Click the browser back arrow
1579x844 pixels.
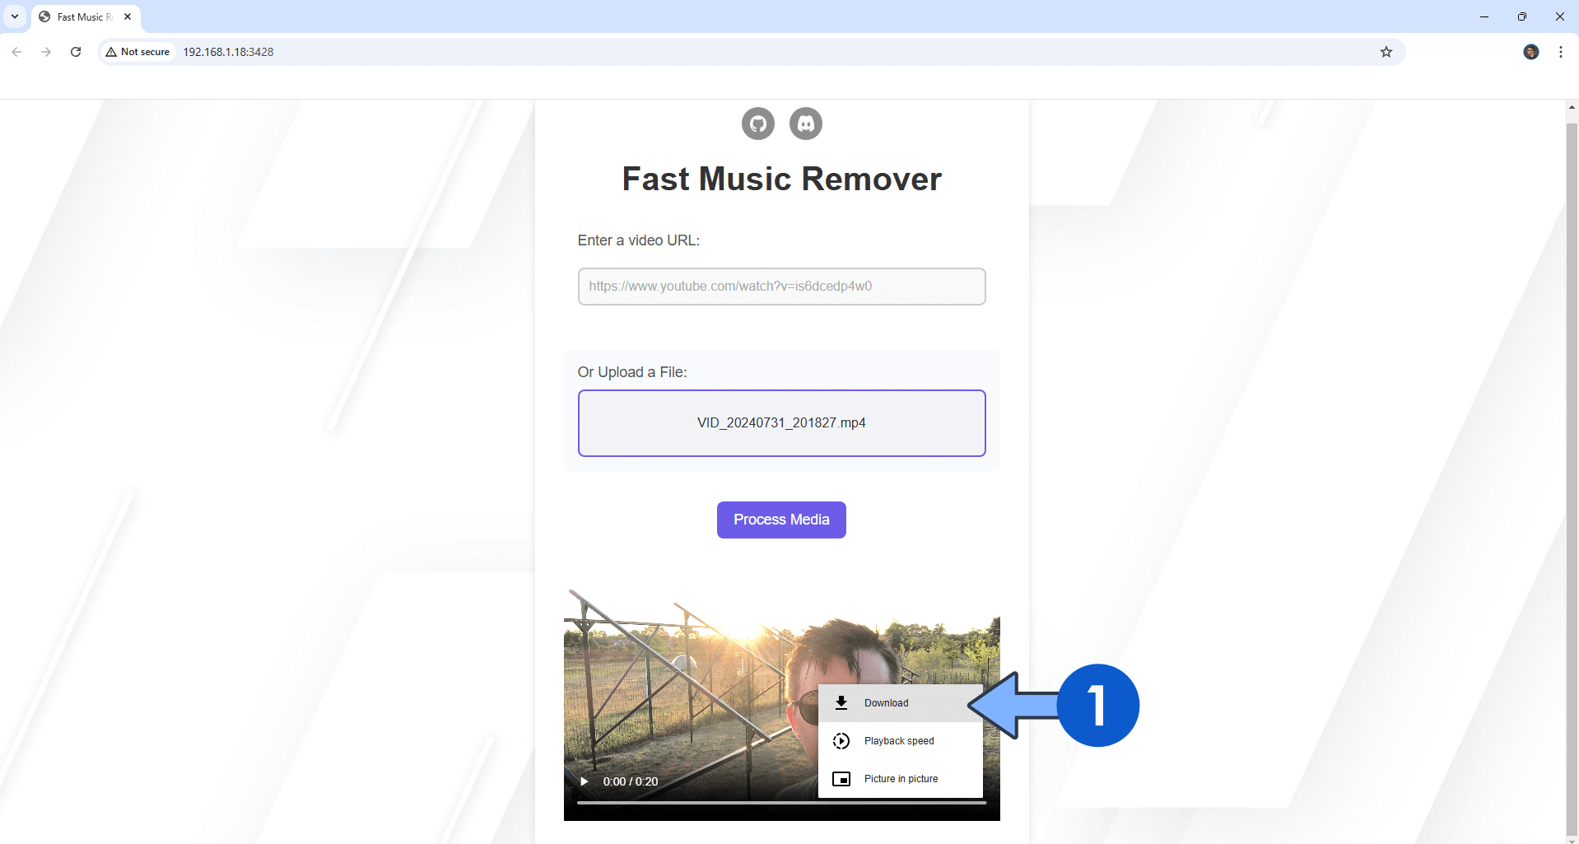point(16,52)
